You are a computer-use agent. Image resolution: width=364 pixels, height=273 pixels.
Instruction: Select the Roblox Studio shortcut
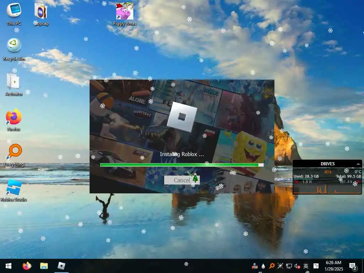tap(14, 191)
